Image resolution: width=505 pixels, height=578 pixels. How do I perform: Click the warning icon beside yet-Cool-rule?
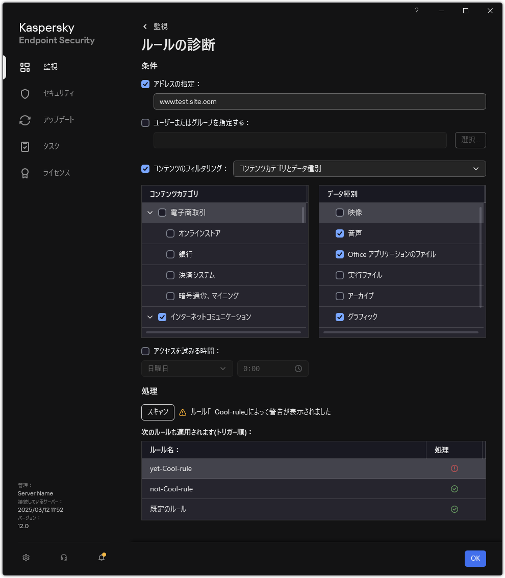click(x=454, y=468)
